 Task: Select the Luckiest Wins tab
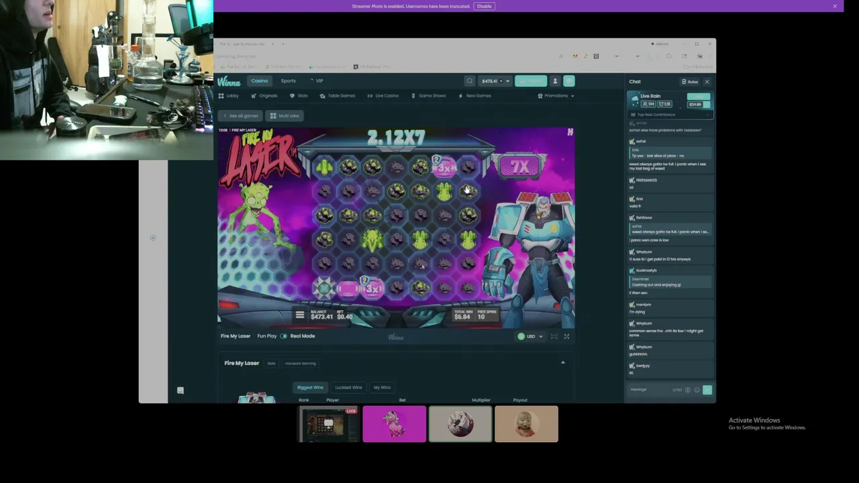(x=348, y=387)
